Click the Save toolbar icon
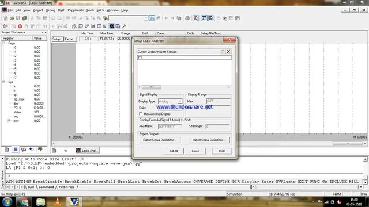This screenshot has height=207, width=369. [x=18, y=18]
